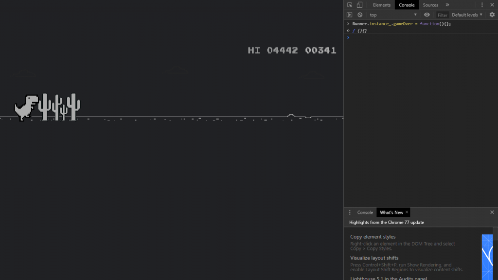Click the blue What's New thumbnail image
Screen dimensions: 498x280
[x=487, y=257]
